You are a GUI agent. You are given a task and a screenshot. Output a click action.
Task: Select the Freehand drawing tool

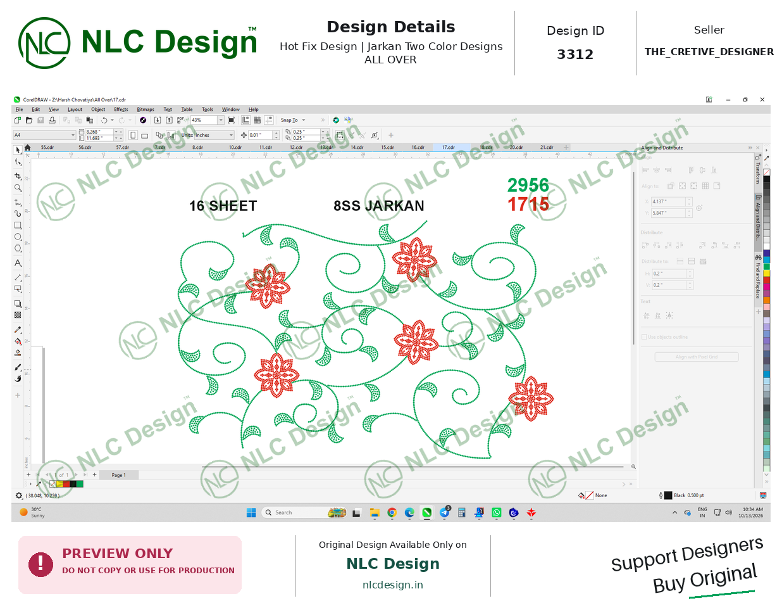click(18, 201)
